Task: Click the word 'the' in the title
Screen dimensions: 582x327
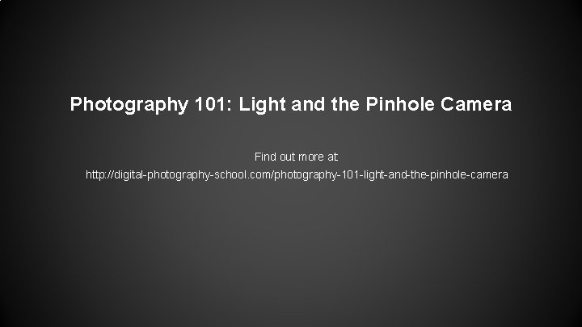Action: (x=345, y=104)
